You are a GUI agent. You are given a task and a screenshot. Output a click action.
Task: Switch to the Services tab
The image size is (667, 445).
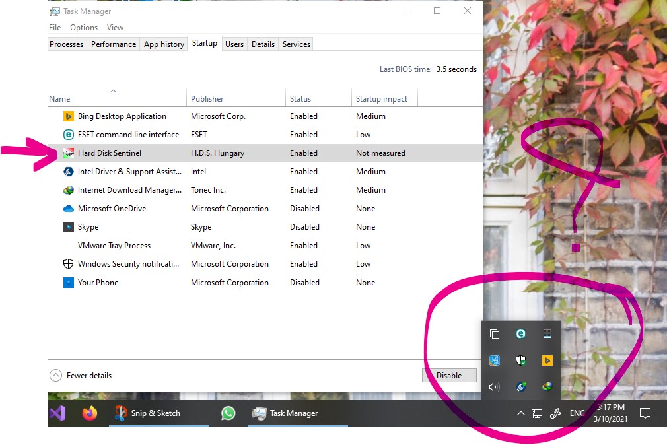[x=296, y=44]
